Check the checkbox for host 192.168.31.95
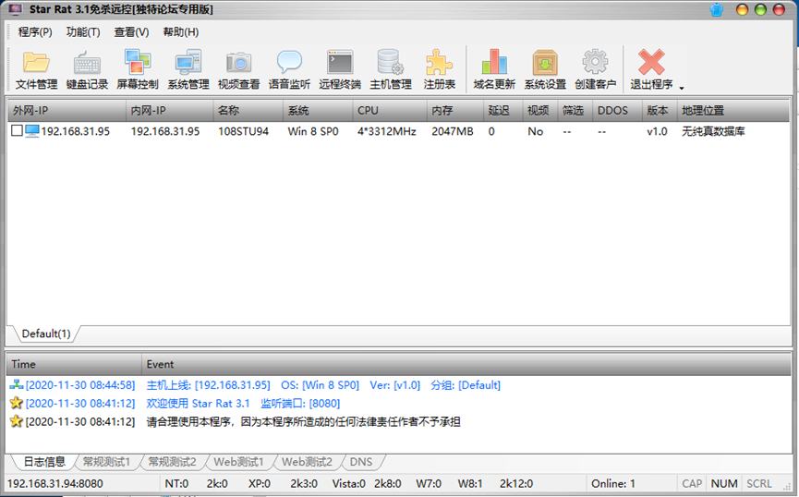The width and height of the screenshot is (799, 497). [x=17, y=131]
